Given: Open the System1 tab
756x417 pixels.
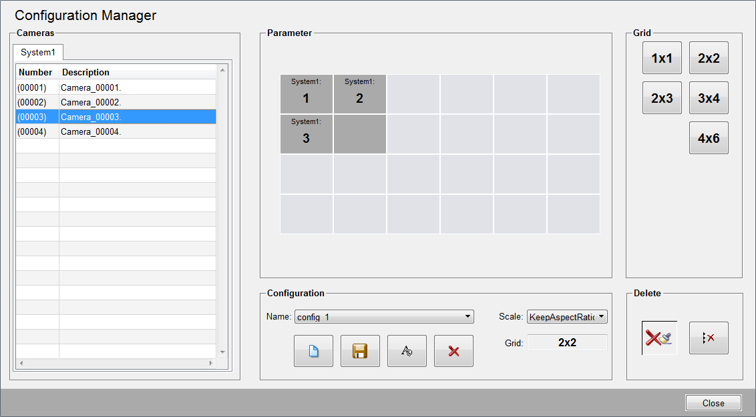Looking at the screenshot, I should click(x=38, y=52).
